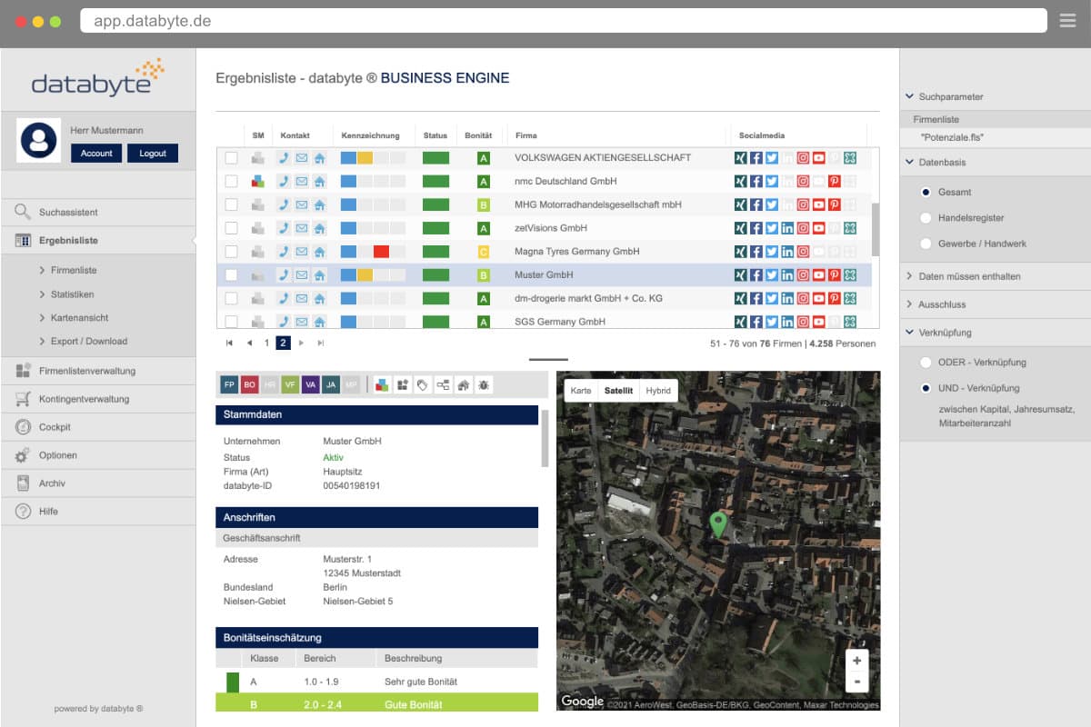Select the ODER - Verknüpfung radio button
The image size is (1091, 727).
(926, 362)
